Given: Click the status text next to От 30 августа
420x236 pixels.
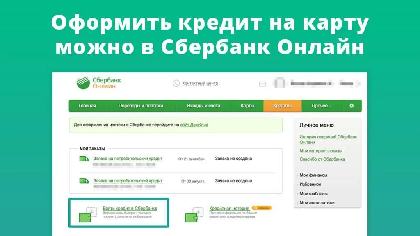Looking at the screenshot, I should point(233,181).
